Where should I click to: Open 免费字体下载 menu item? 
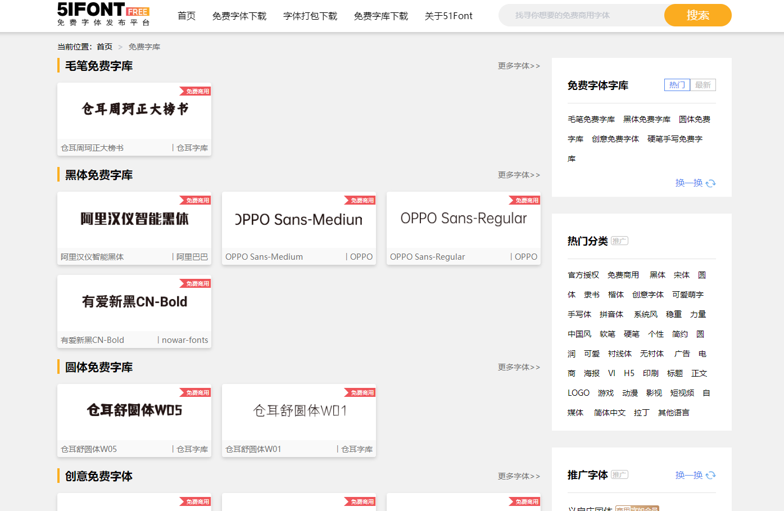point(239,16)
